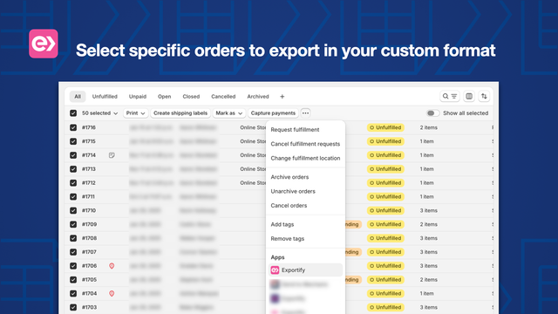Open the Print dropdown

coord(135,113)
